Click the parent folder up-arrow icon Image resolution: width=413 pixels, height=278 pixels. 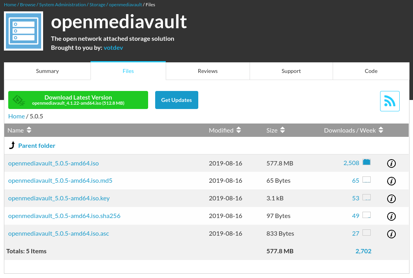[x=12, y=145]
